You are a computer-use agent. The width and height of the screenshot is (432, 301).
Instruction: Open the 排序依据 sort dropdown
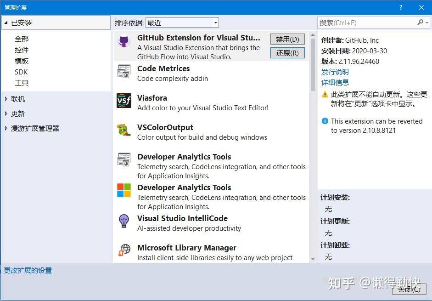[x=182, y=23]
